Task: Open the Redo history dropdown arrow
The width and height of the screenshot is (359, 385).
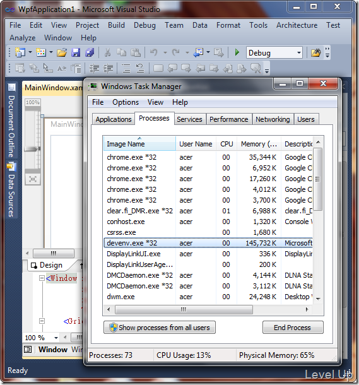Action: click(x=187, y=52)
